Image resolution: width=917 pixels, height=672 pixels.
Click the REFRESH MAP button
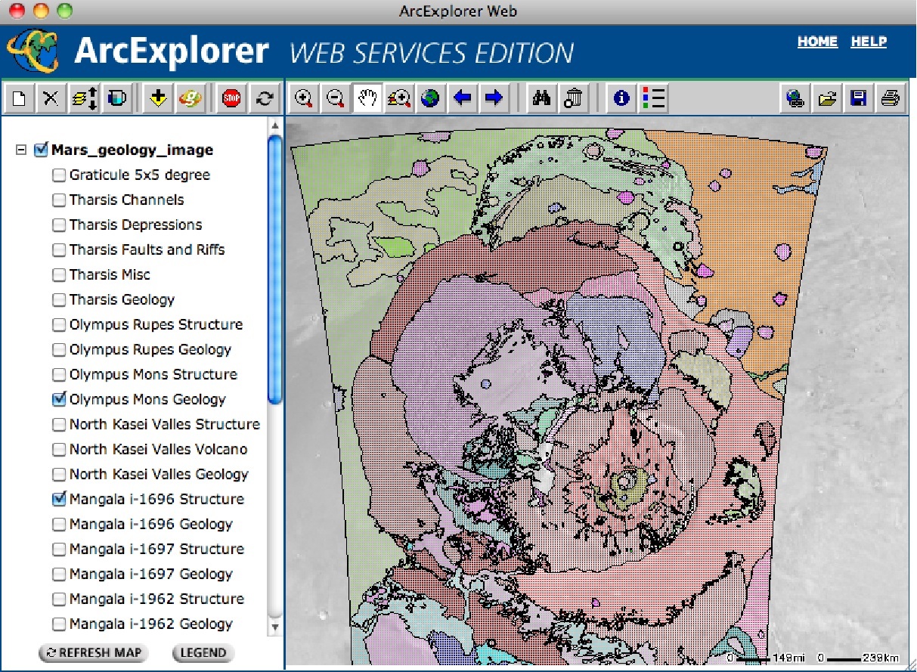[92, 653]
